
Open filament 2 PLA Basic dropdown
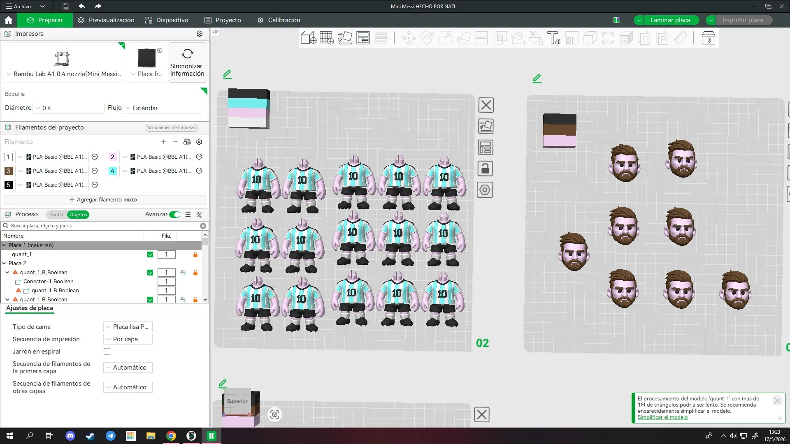pos(156,157)
